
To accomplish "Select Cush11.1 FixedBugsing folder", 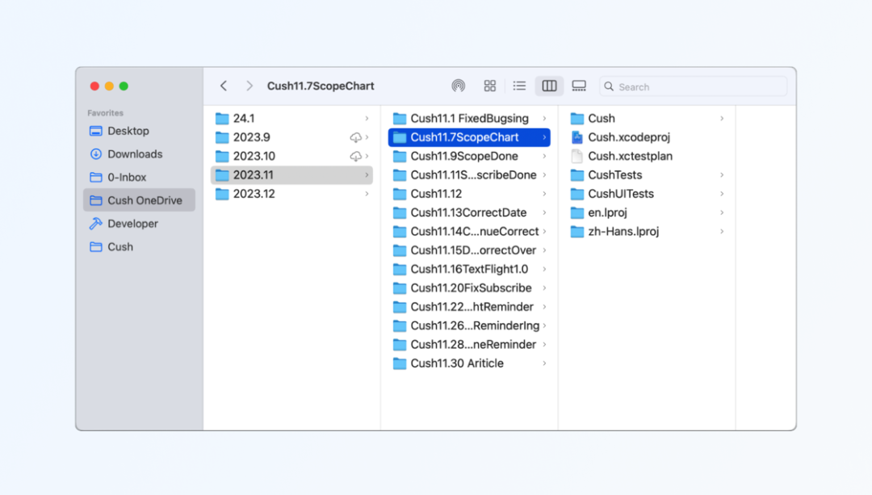I will [469, 119].
